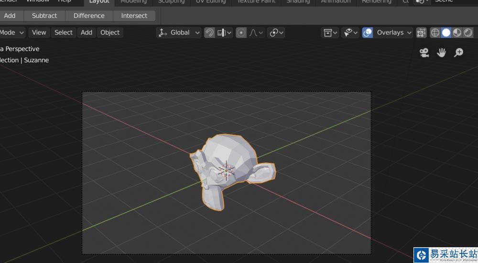Switch to the Shading workspace tab
Image resolution: width=478 pixels, height=263 pixels.
(x=298, y=2)
